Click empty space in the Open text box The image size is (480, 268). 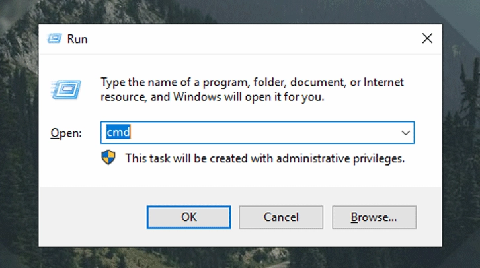[x=264, y=133]
